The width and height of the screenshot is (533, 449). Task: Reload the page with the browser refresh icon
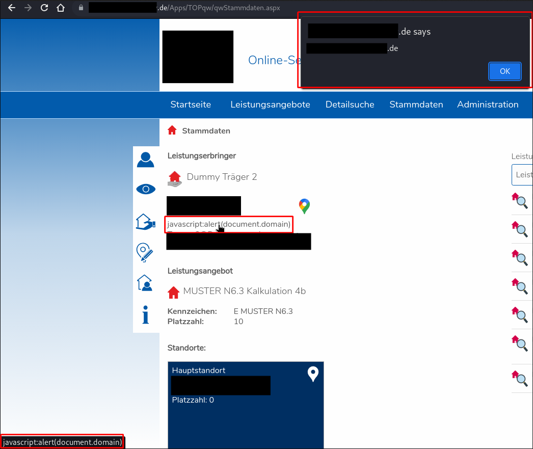(x=44, y=8)
